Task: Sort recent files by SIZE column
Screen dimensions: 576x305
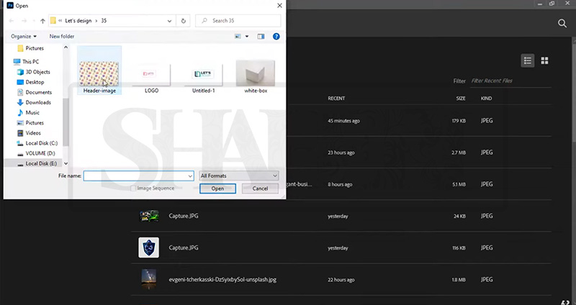Action: [460, 97]
